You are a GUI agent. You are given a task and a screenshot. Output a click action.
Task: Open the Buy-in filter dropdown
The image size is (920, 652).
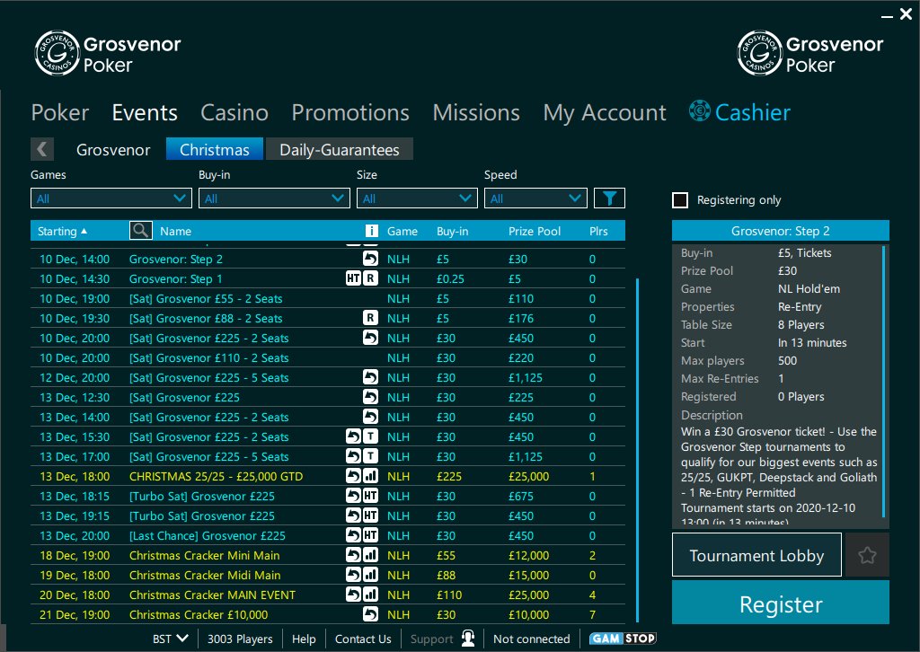(274, 198)
